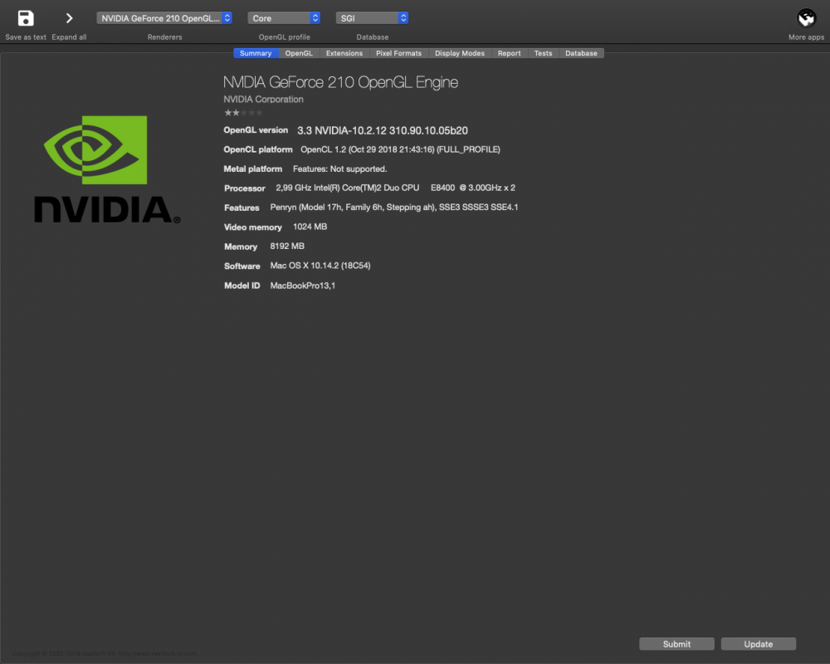Click the two-star rating row
Screen dimensions: 830x664
pyautogui.click(x=243, y=113)
